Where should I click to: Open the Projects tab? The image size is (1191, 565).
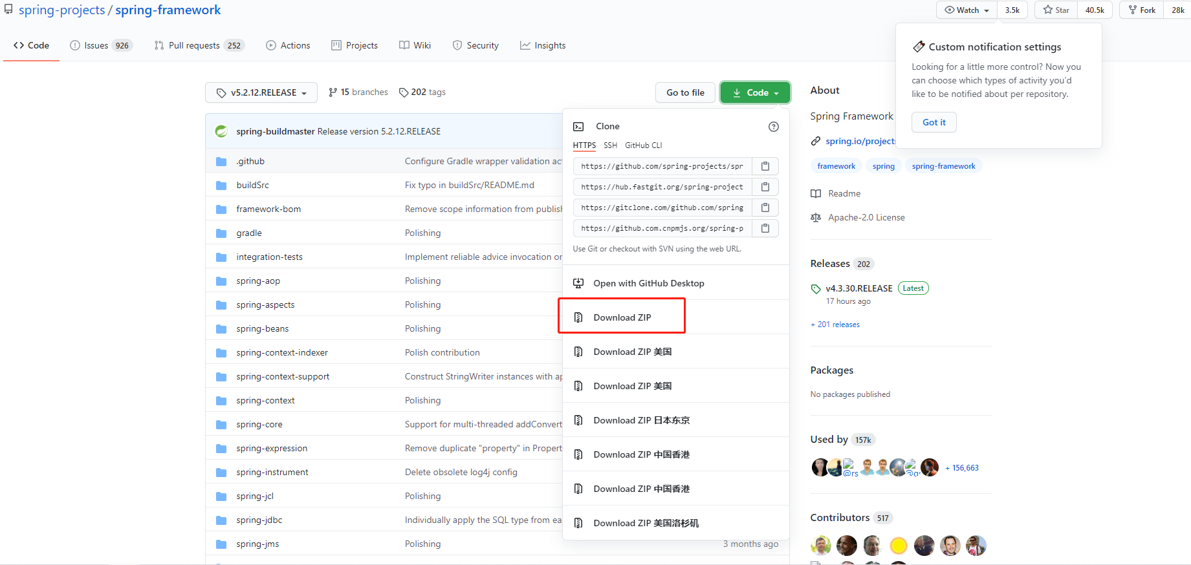pyautogui.click(x=355, y=45)
